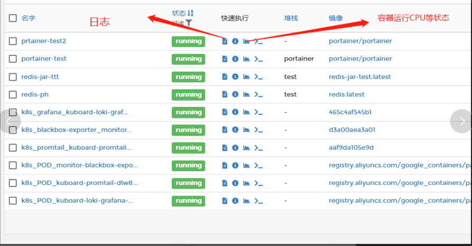View stats chart icon for redis-jar-ttt
This screenshot has height=246, width=472.
pyautogui.click(x=246, y=76)
